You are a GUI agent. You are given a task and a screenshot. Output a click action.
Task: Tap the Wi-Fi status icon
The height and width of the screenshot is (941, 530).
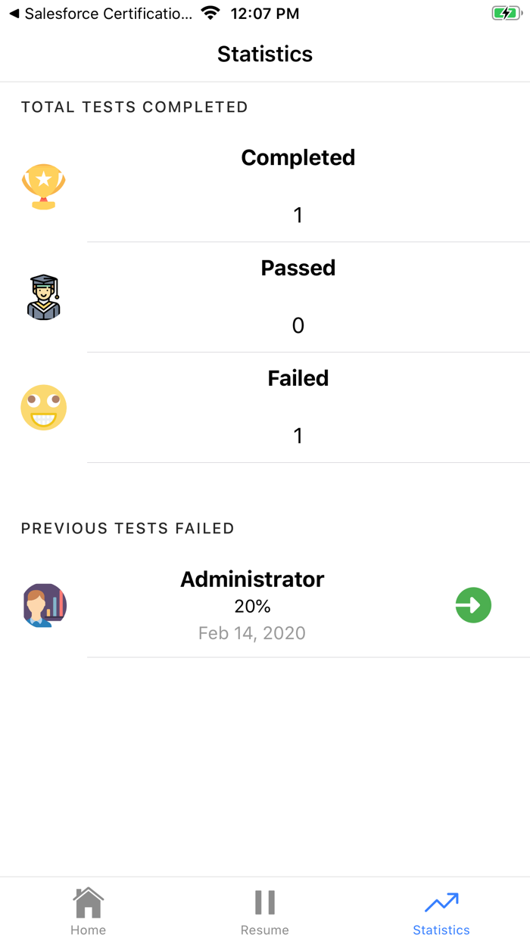(210, 14)
